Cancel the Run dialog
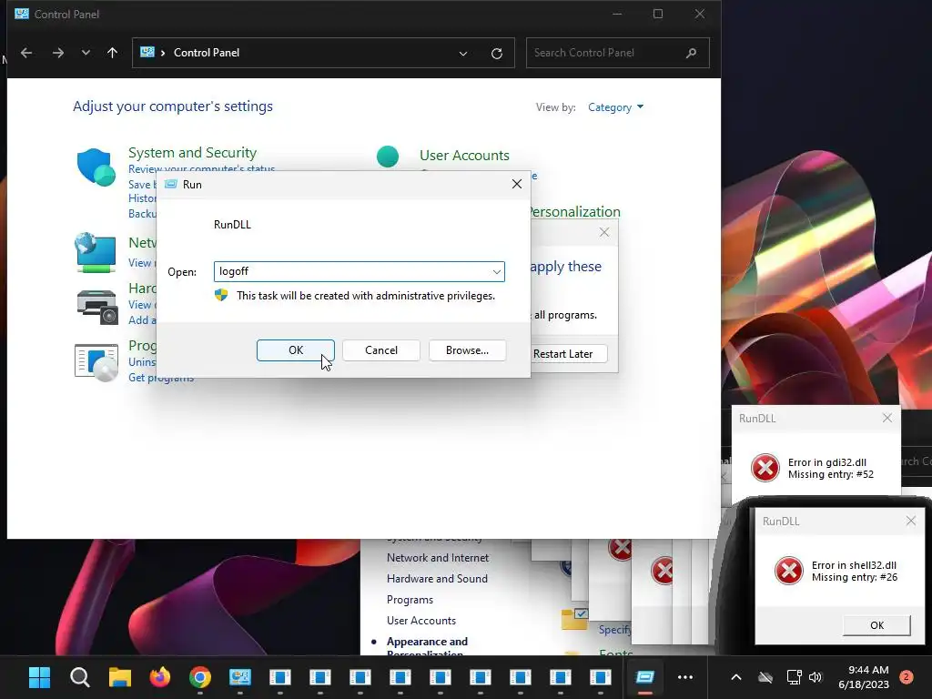 click(x=381, y=350)
